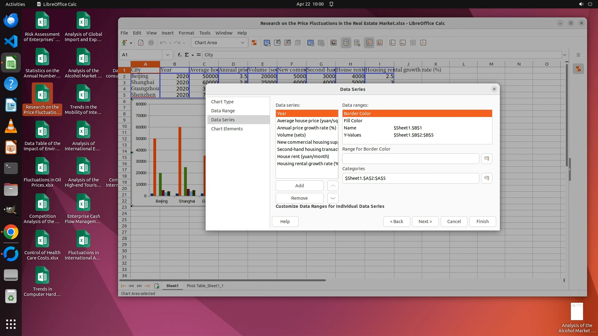Expand the formula bar with chevron
This screenshot has width=598, height=336.
564,55
